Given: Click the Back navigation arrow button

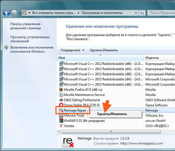Looking at the screenshot, I should [x=7, y=13].
